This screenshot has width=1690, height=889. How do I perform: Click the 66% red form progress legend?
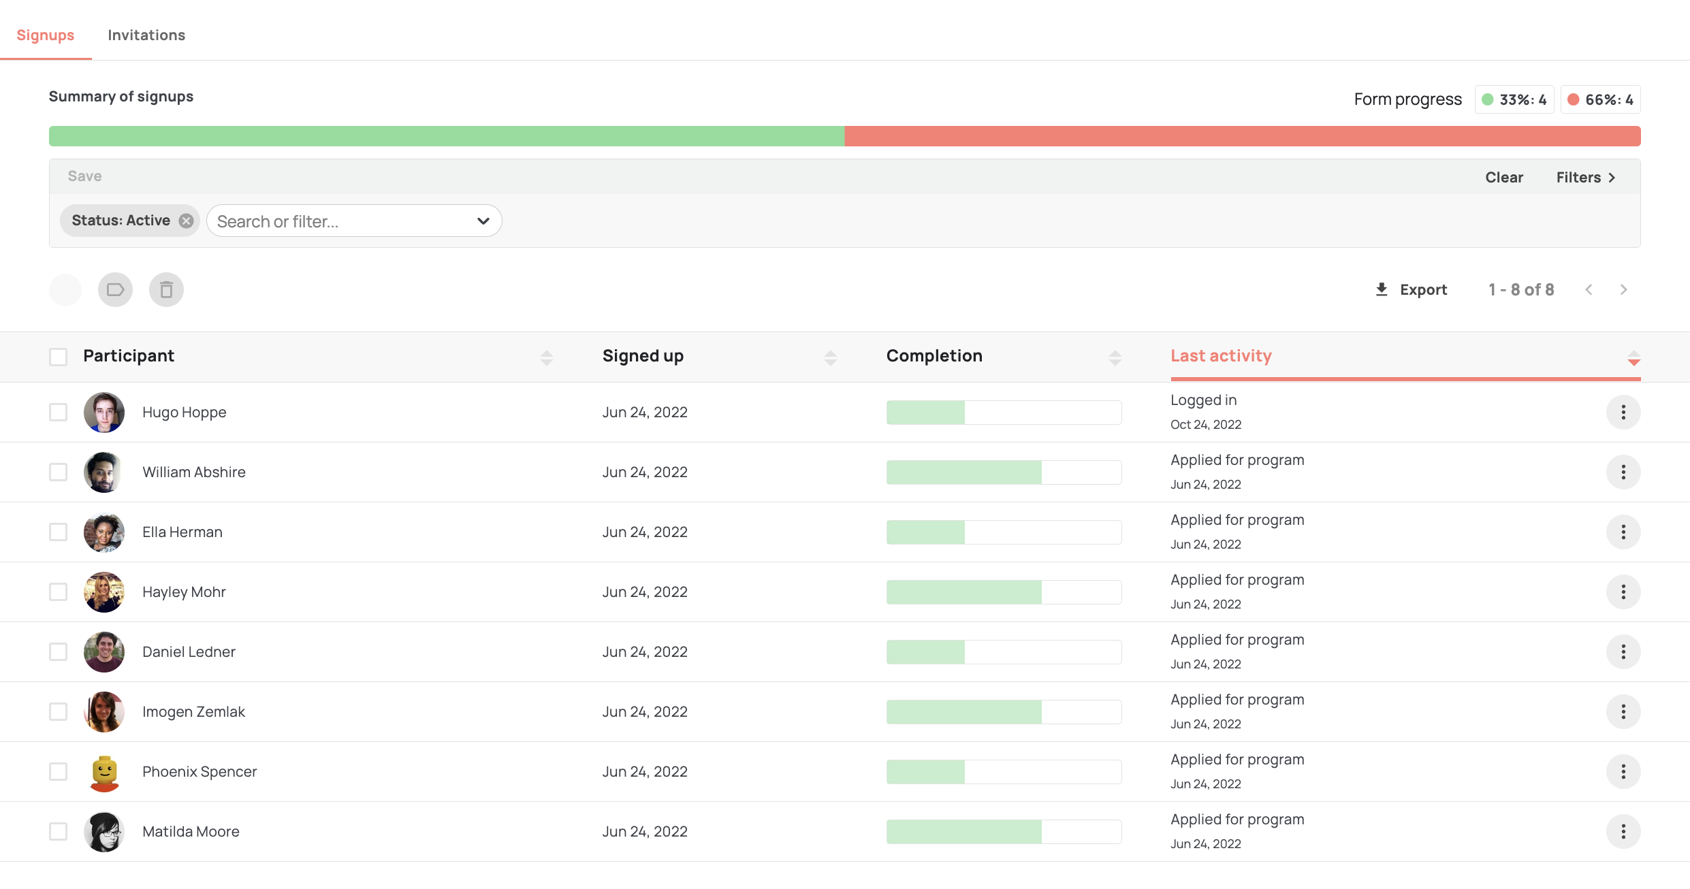pyautogui.click(x=1600, y=99)
